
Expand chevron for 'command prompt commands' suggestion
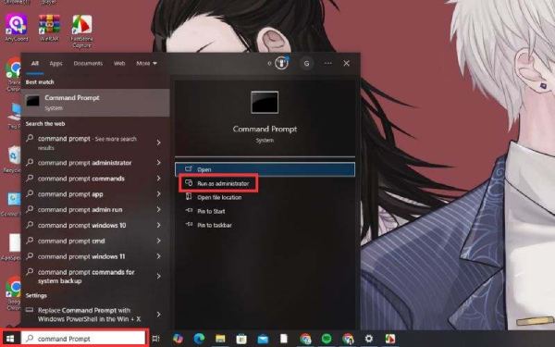tap(158, 178)
